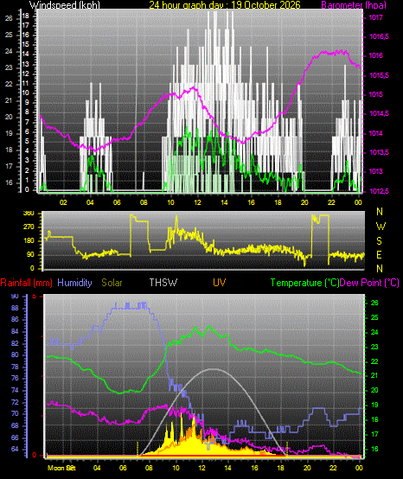Click the 'S' wind direction label
The width and height of the screenshot is (403, 479).
point(379,241)
